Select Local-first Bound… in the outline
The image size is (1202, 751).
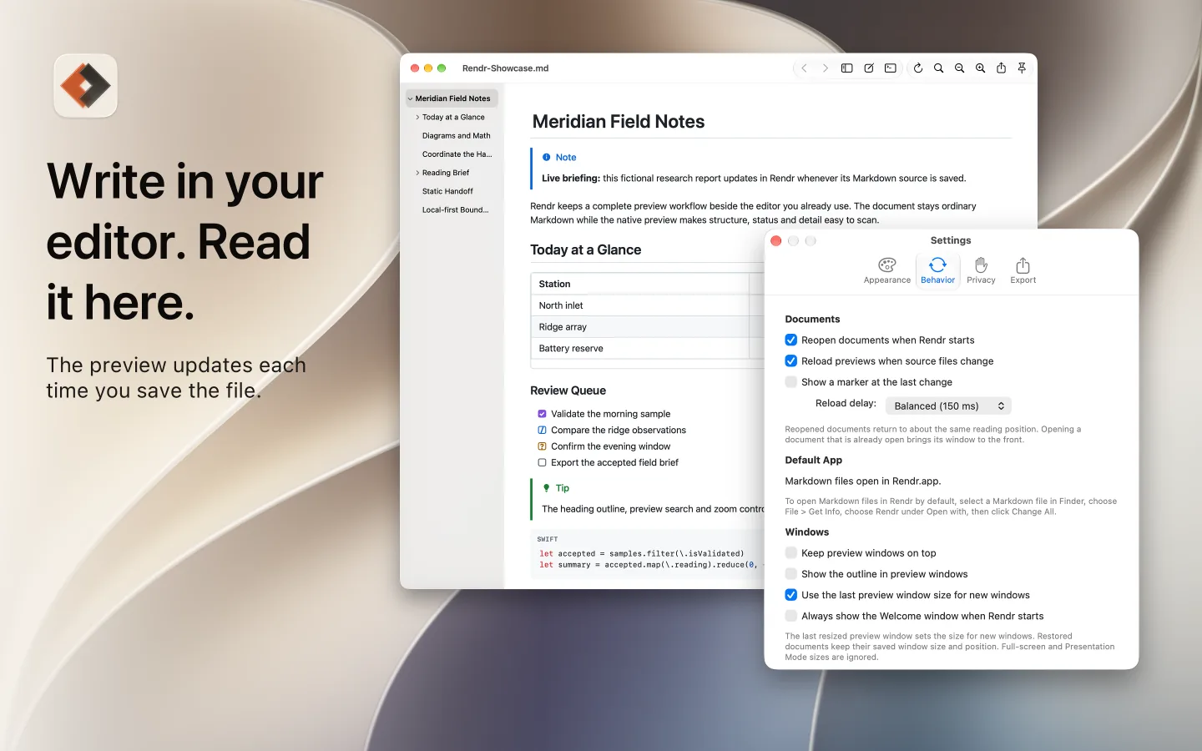point(455,209)
